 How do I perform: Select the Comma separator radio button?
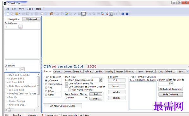(x=46, y=80)
